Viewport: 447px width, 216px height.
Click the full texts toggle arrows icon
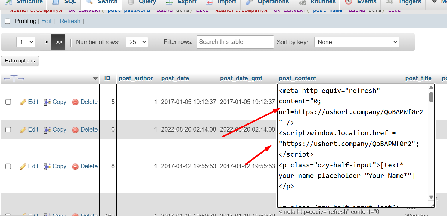pos(14,79)
